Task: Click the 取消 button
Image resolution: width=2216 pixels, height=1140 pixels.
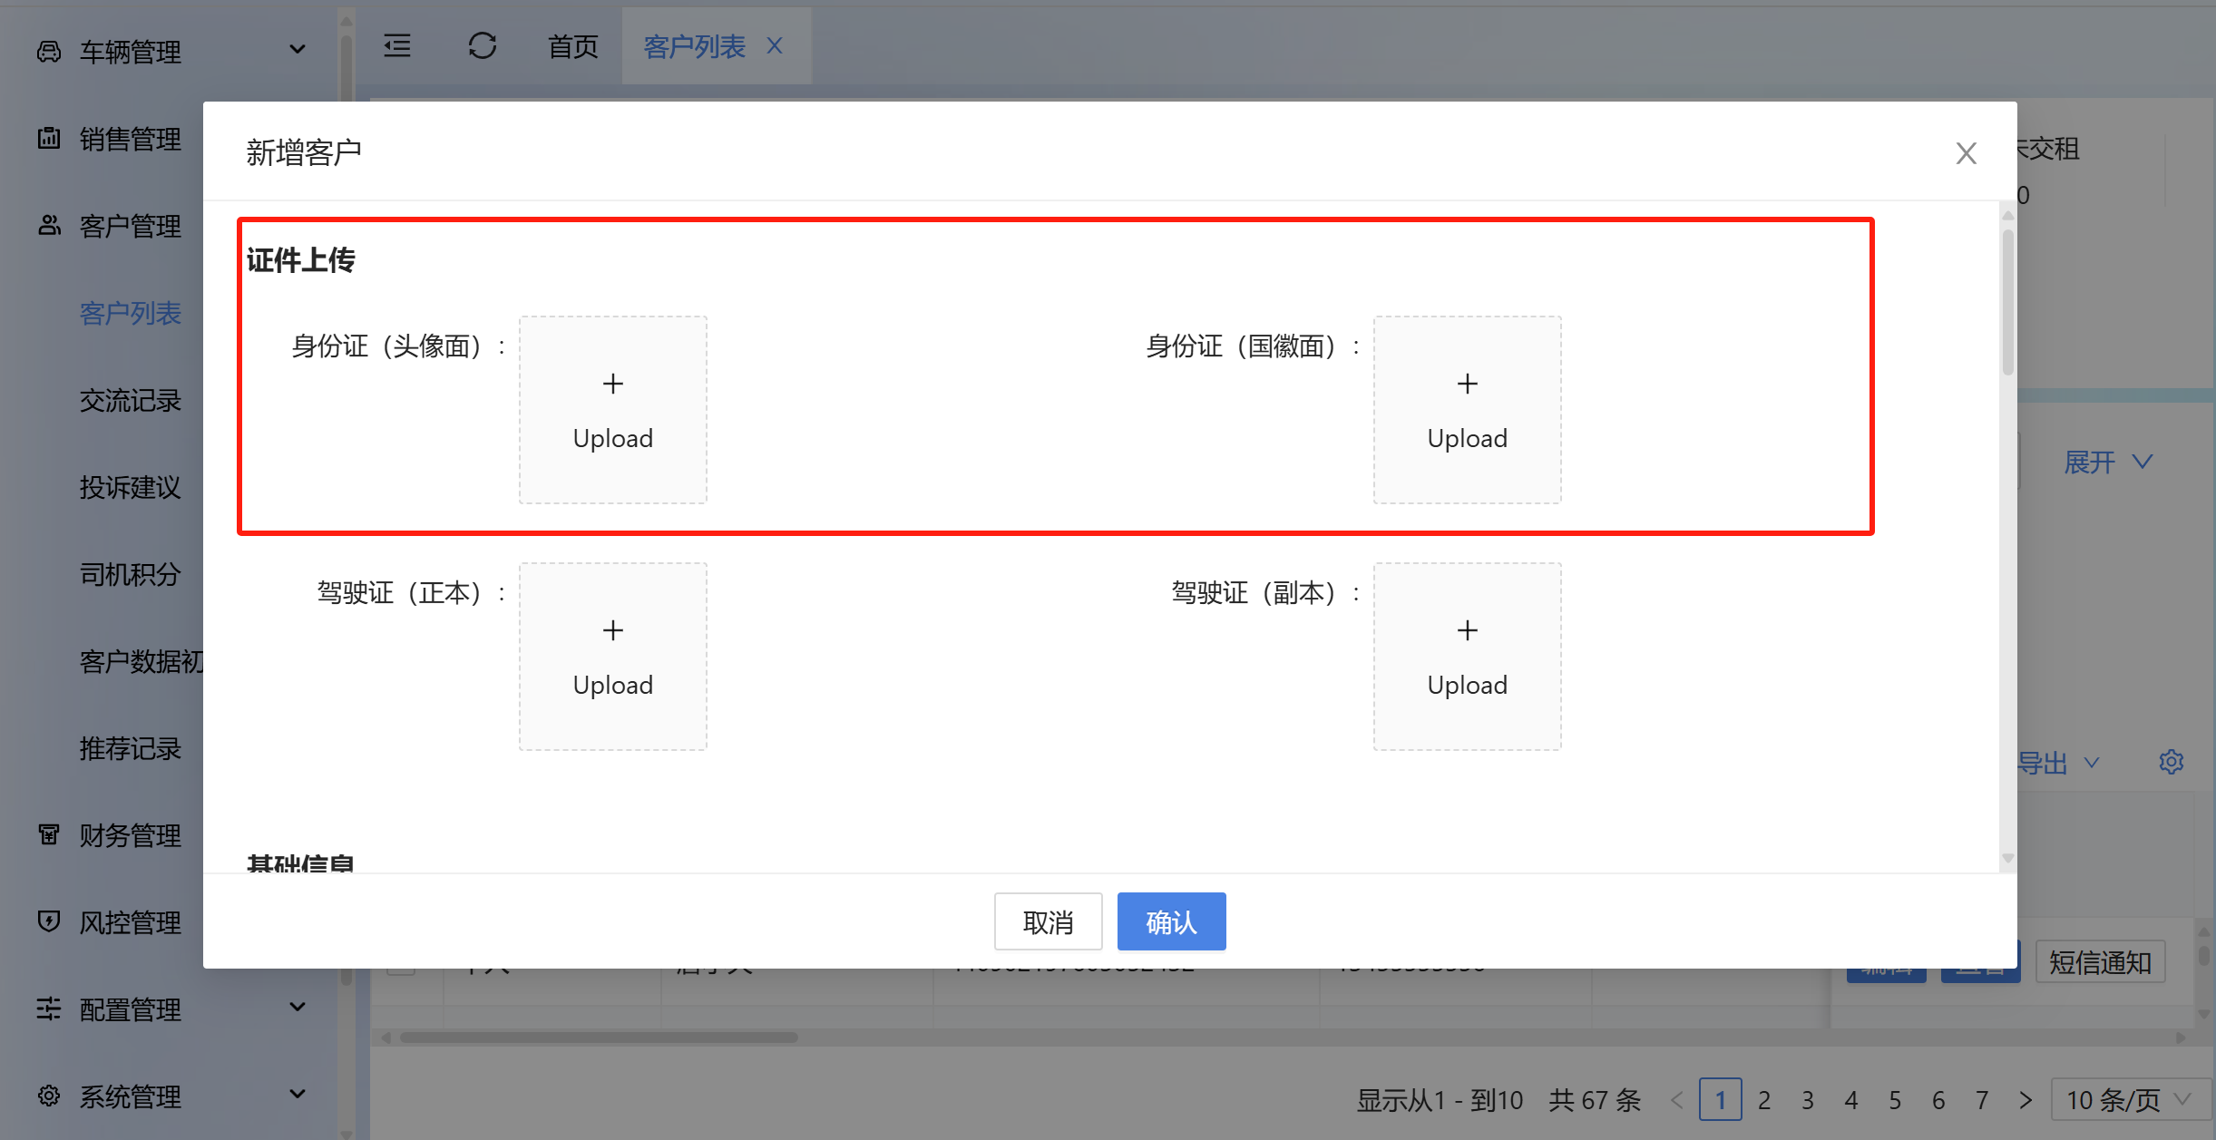Action: coord(1048,921)
